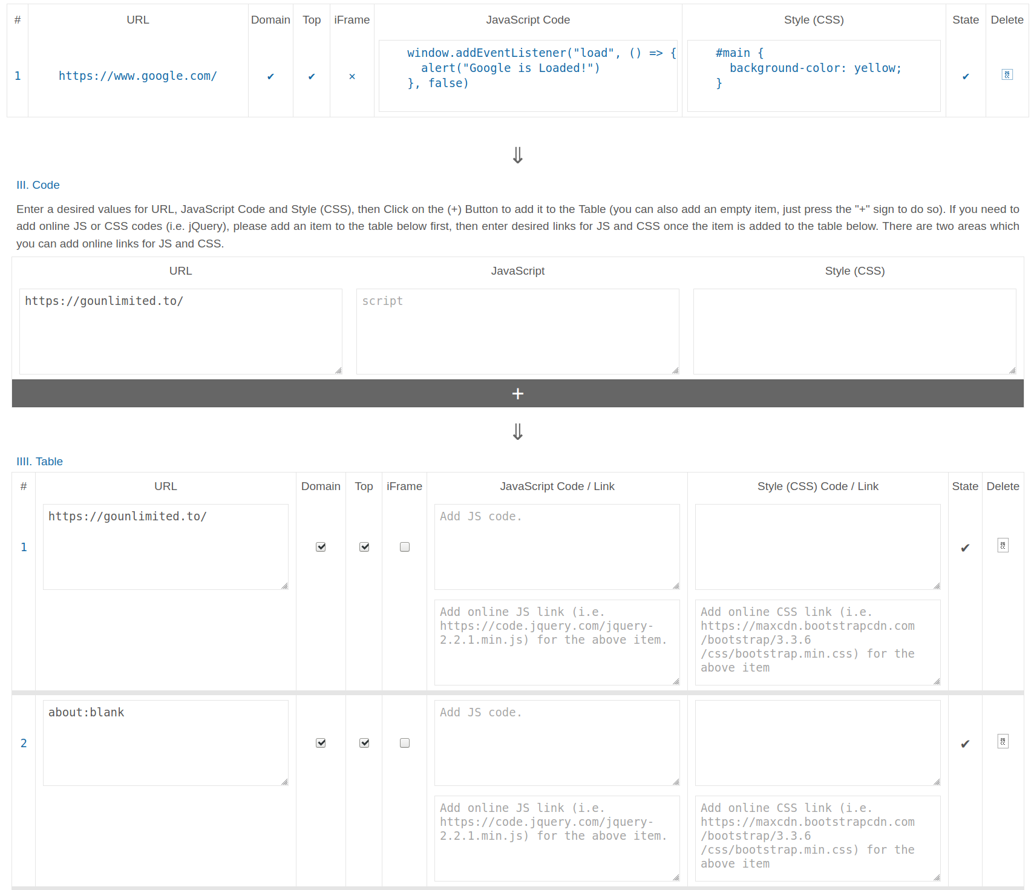Click online JS link field for row 1
The width and height of the screenshot is (1034, 890).
(x=557, y=643)
